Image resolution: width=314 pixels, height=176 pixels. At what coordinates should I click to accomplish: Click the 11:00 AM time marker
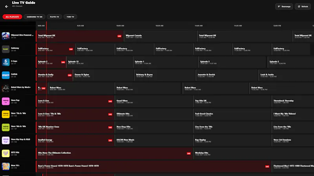(199, 26)
